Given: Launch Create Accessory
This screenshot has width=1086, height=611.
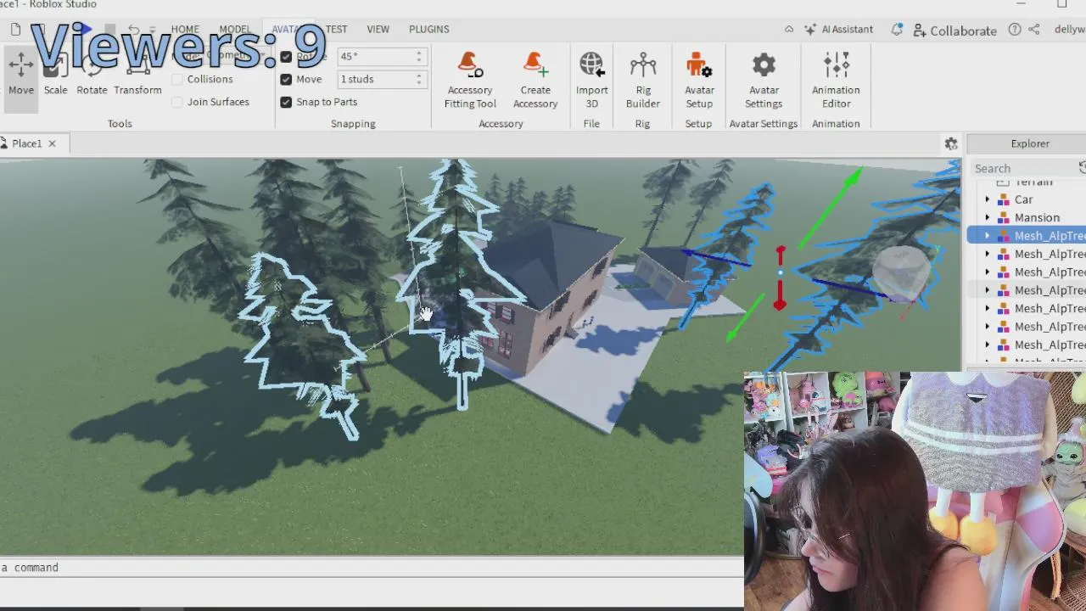Looking at the screenshot, I should tap(535, 80).
